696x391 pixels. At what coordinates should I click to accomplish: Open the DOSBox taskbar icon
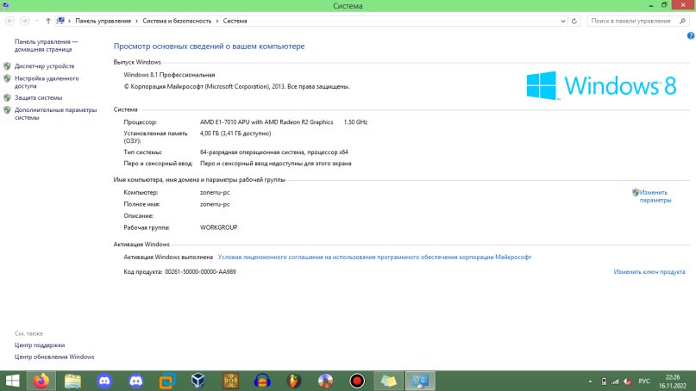coord(230,381)
